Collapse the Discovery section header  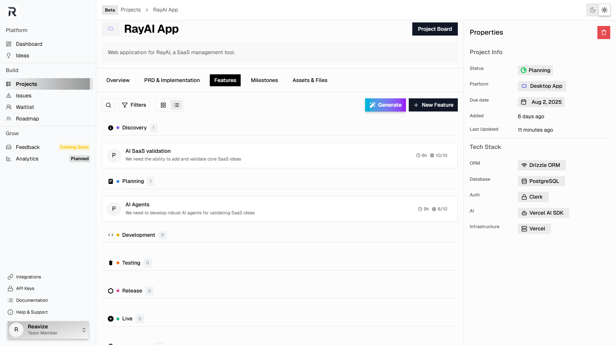tap(134, 128)
